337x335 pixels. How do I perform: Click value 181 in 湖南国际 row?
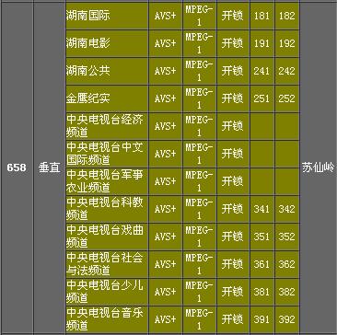pos(261,16)
